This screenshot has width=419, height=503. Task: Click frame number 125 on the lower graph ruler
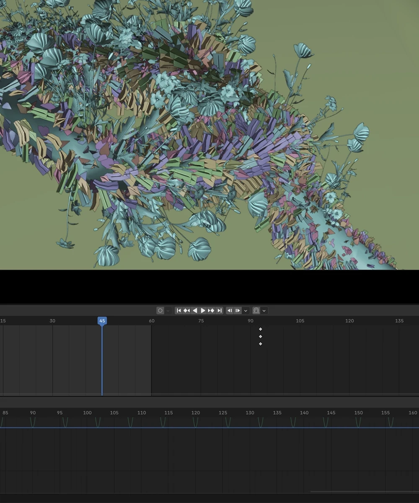[x=223, y=413]
